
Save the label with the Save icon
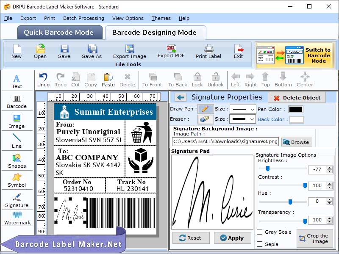pos(64,49)
